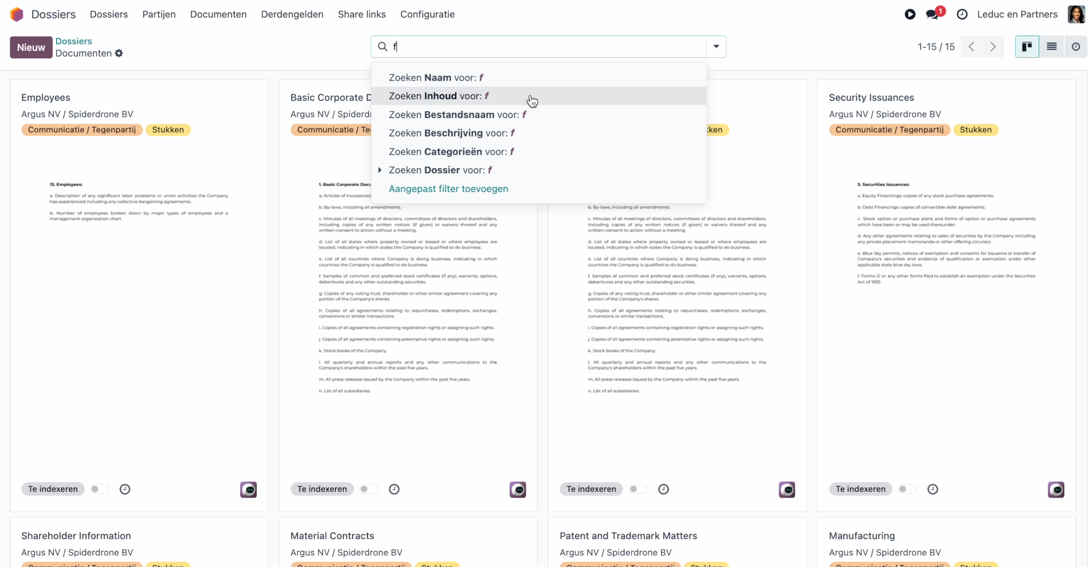Click Aangepast filter toevoegen link
This screenshot has width=1088, height=567.
448,189
